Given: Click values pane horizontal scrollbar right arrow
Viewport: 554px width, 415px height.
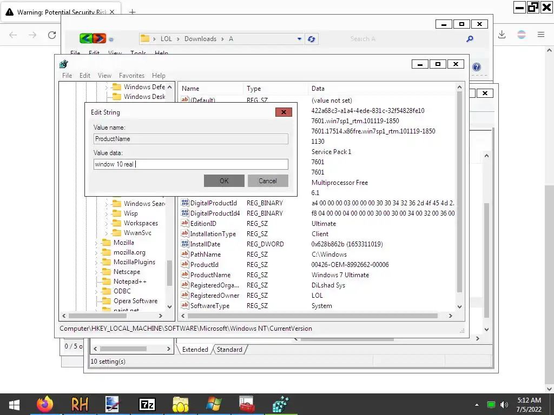Looking at the screenshot, I should [451, 316].
